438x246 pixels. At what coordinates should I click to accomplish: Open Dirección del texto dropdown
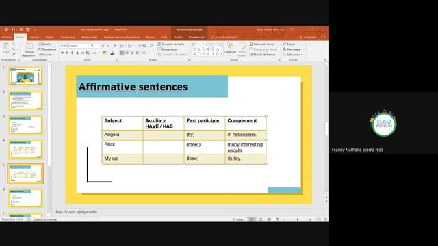click(172, 44)
